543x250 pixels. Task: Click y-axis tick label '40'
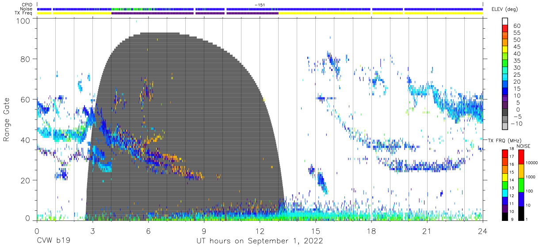tap(26, 140)
